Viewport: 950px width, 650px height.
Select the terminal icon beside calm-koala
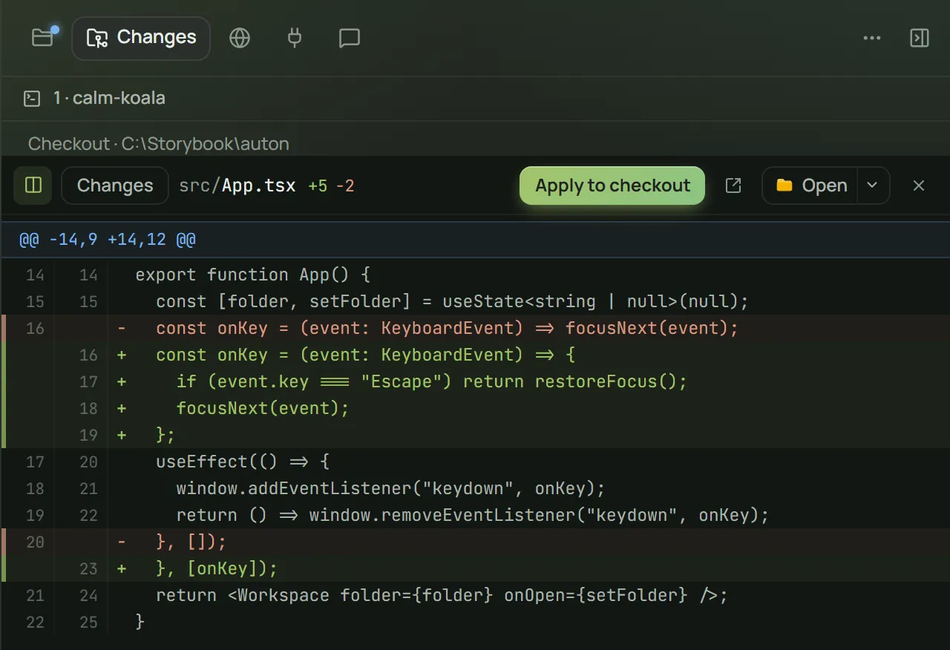pos(32,99)
